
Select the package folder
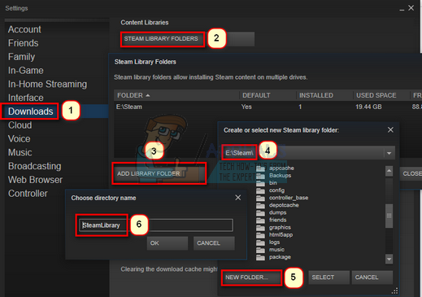coord(280,257)
